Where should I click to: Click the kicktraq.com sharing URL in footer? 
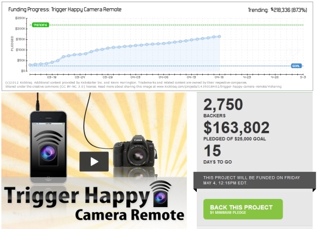click(x=219, y=87)
